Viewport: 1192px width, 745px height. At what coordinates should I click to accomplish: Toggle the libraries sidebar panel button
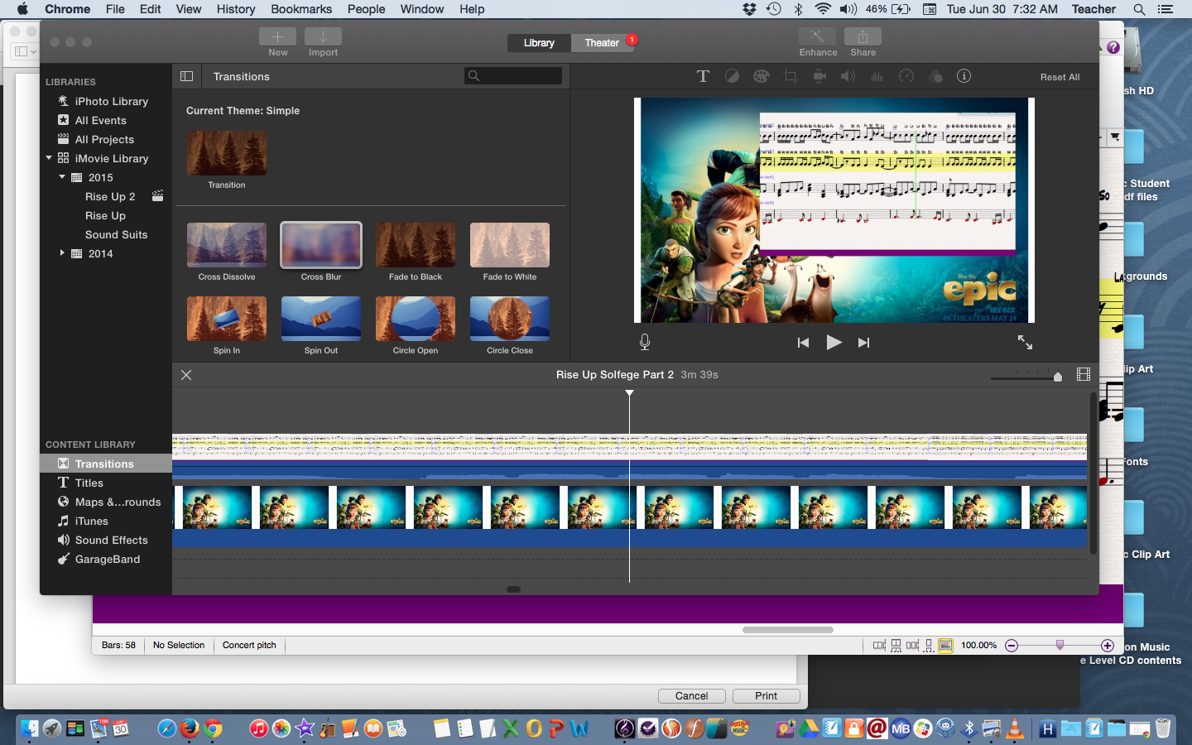(x=187, y=76)
